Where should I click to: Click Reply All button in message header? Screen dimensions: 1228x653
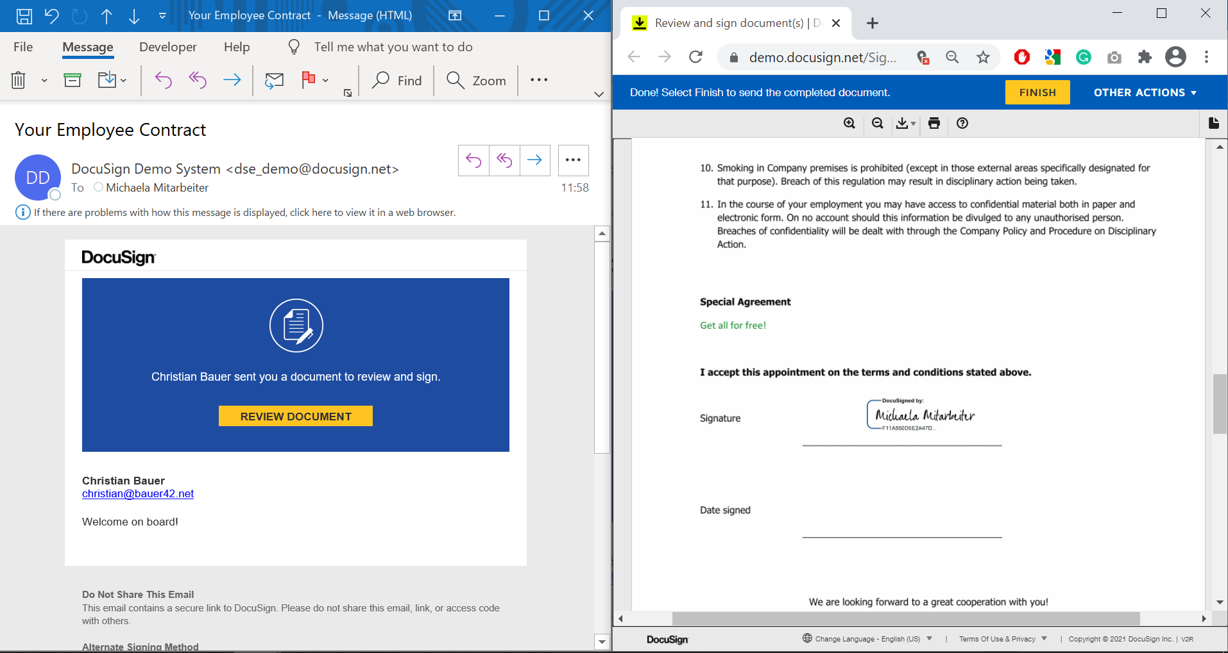[x=504, y=160]
